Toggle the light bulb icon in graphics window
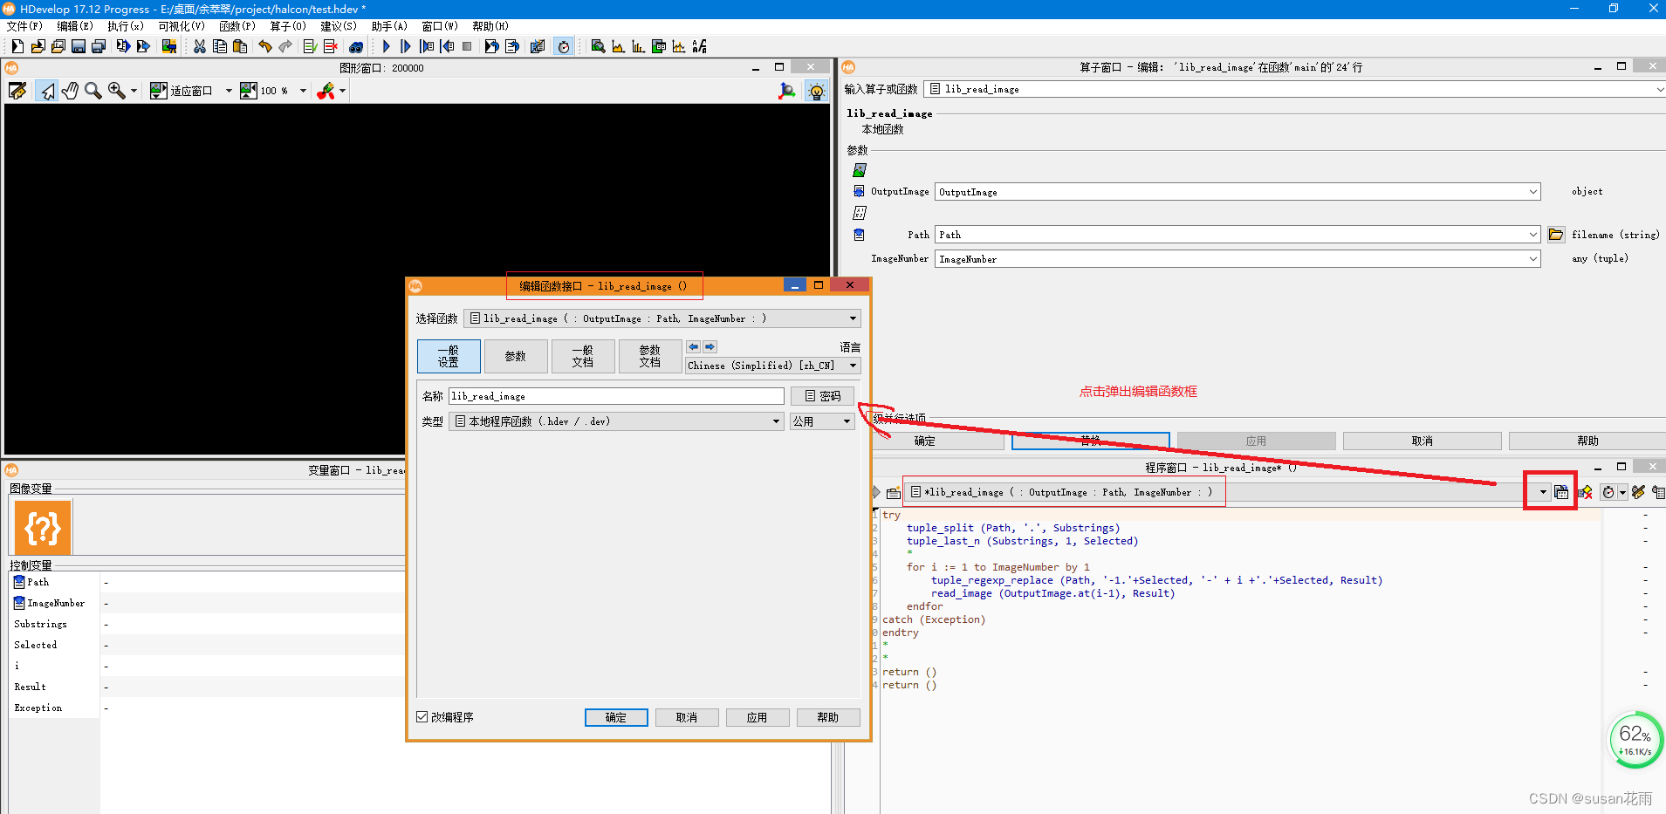The image size is (1666, 814). tap(816, 91)
